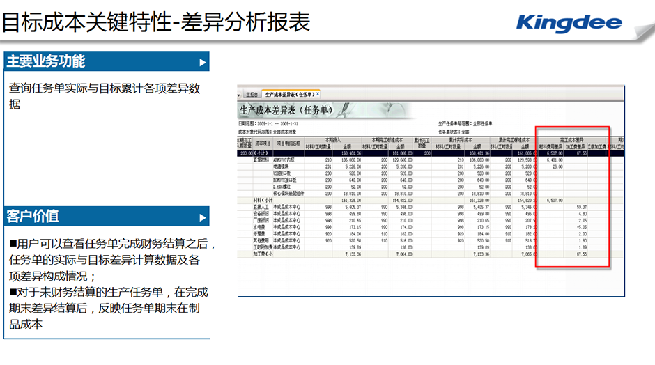The height and width of the screenshot is (365, 655).
Task: Click the 项目明细名称 column header
Action: click(x=288, y=143)
